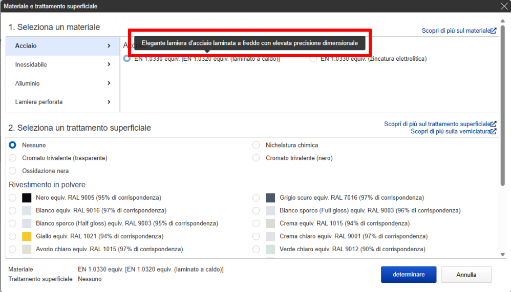Close the Materiale e trattamento superficiale dialog
Viewport: 511px width, 292px height.
pos(504,6)
